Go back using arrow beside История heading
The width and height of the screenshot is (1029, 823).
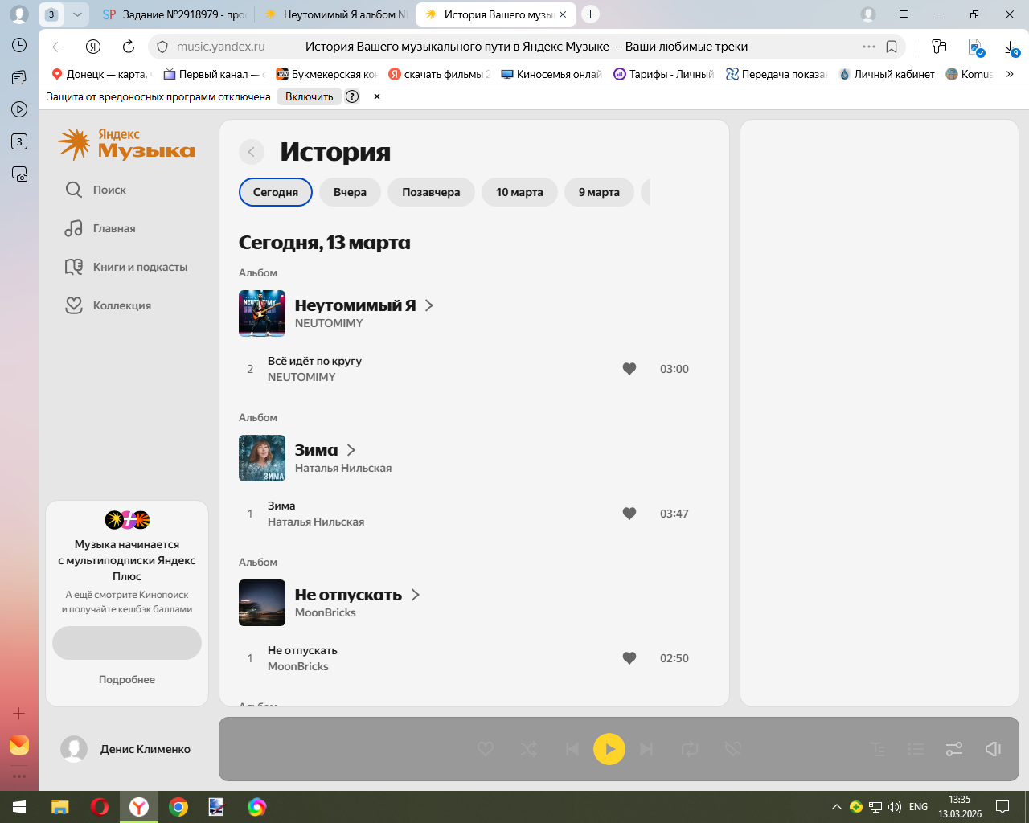(x=252, y=151)
